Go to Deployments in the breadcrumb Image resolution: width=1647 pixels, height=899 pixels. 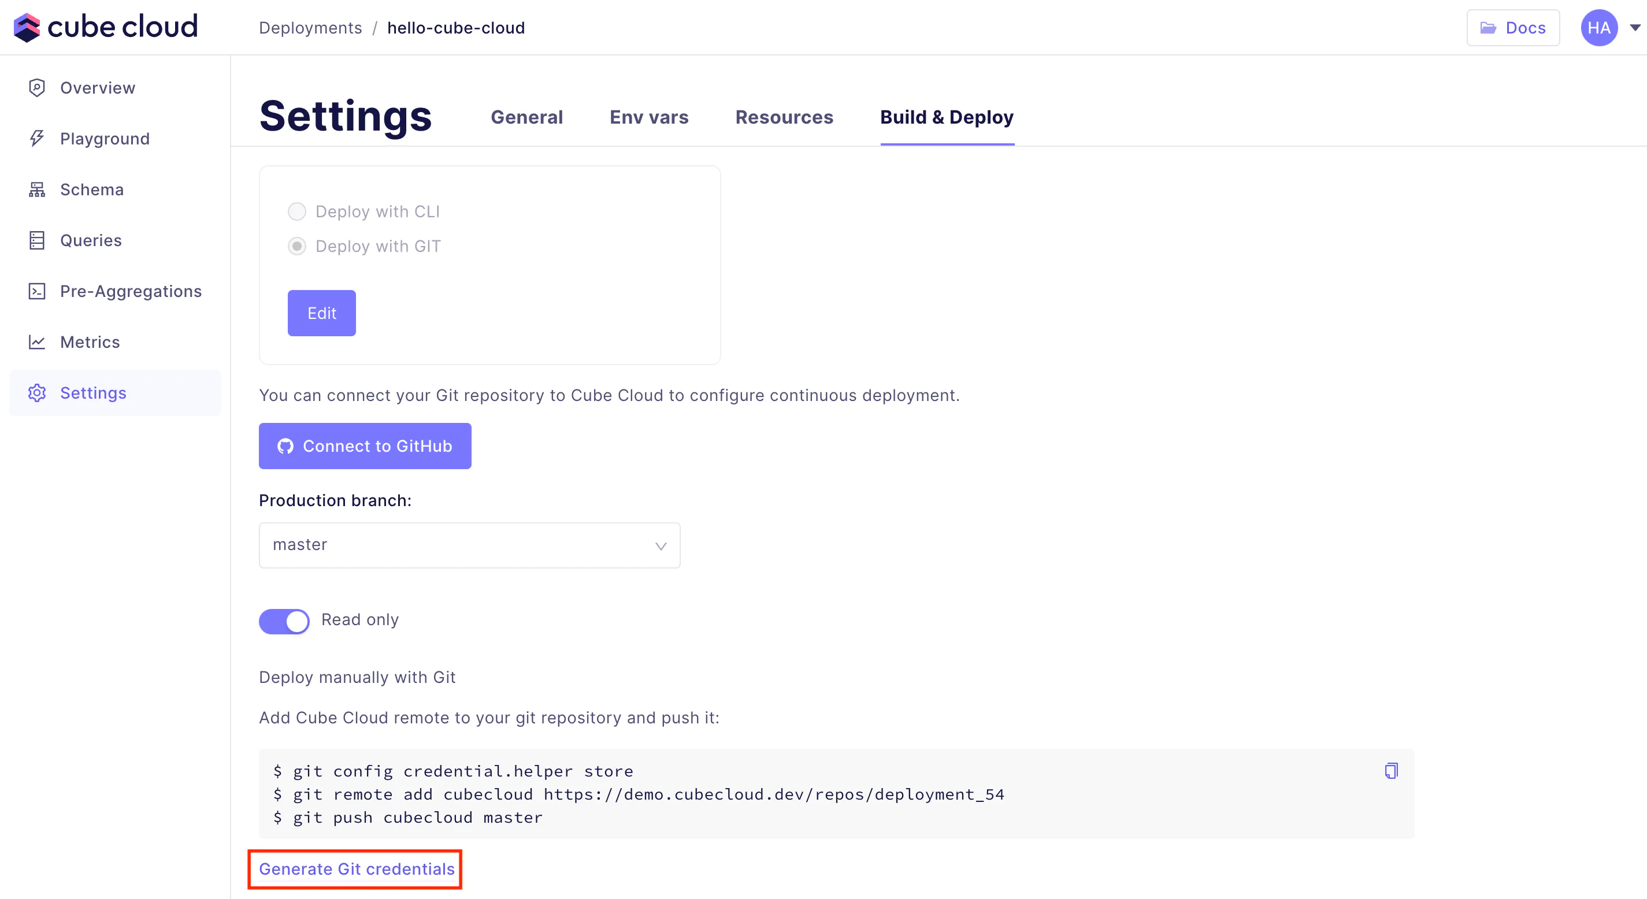click(x=310, y=28)
